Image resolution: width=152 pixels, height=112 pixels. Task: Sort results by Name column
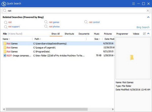[6, 39]
